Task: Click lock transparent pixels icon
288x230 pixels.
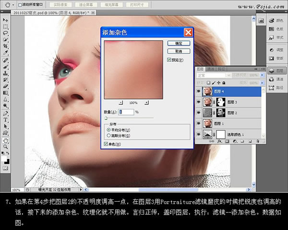Action: (208, 83)
